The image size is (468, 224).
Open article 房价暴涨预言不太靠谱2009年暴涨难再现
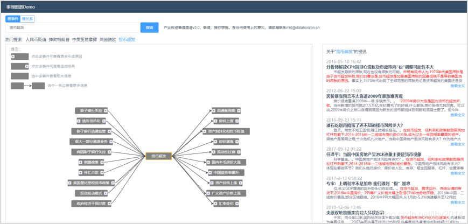tap(365, 96)
